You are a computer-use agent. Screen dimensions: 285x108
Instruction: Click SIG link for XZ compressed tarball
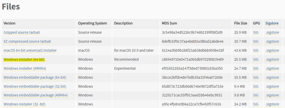click(256, 41)
